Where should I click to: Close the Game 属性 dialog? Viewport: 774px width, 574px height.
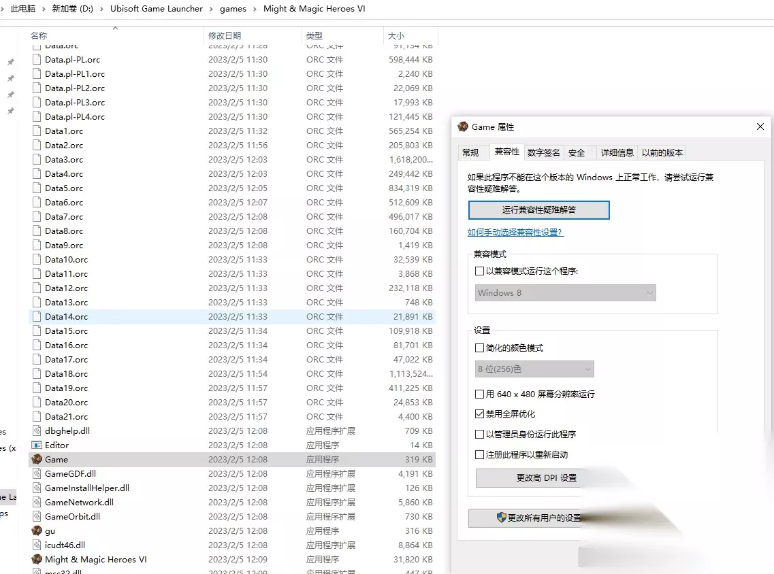coord(760,126)
